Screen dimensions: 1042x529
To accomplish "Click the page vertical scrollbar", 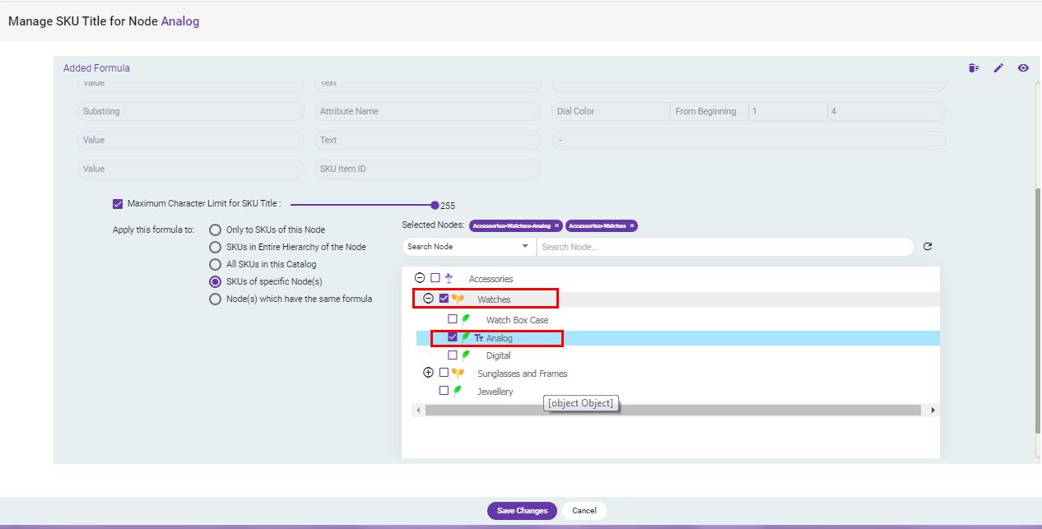I will 1038,310.
